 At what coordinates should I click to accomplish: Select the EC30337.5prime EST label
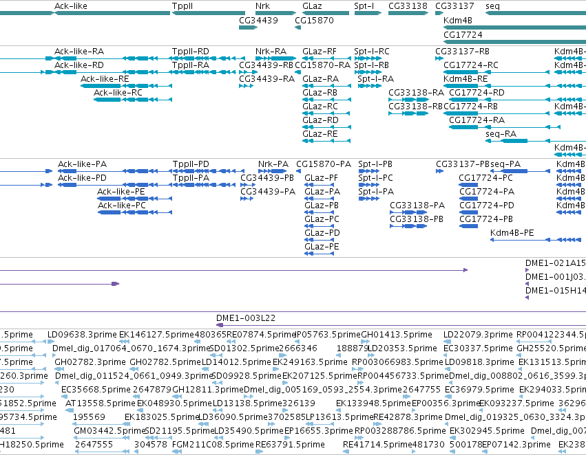478,348
